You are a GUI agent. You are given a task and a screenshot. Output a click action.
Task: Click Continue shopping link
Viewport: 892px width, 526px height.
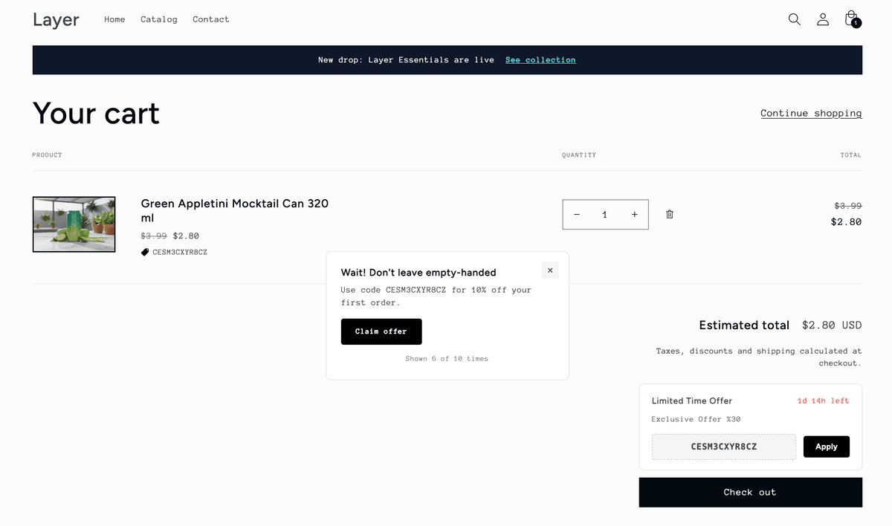click(811, 113)
